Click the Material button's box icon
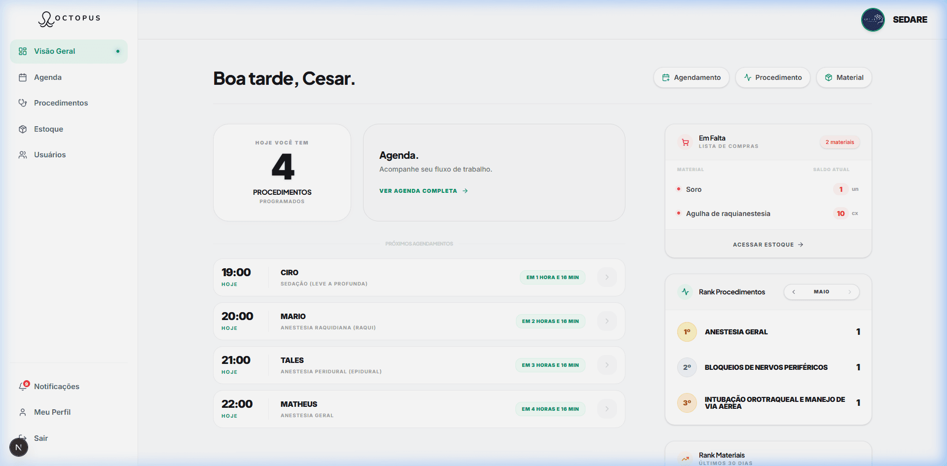The width and height of the screenshot is (947, 466). click(x=829, y=77)
